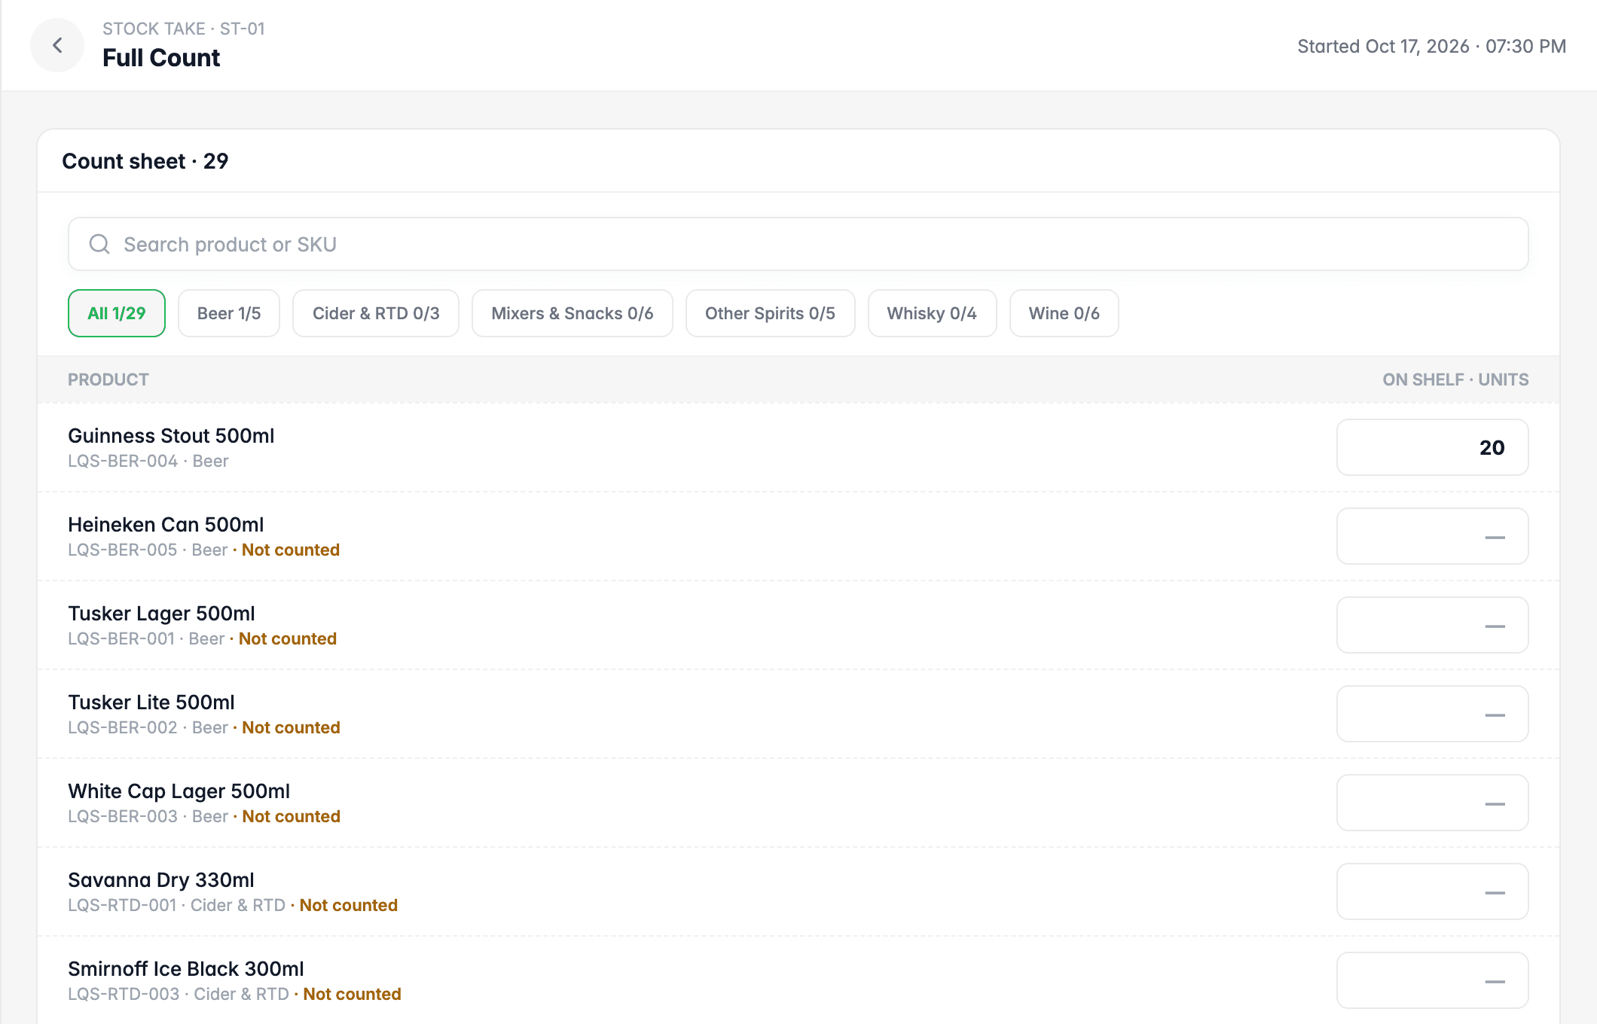
Task: Click SKU LQS-RTD-003 under Smirnoff Ice
Action: click(124, 995)
